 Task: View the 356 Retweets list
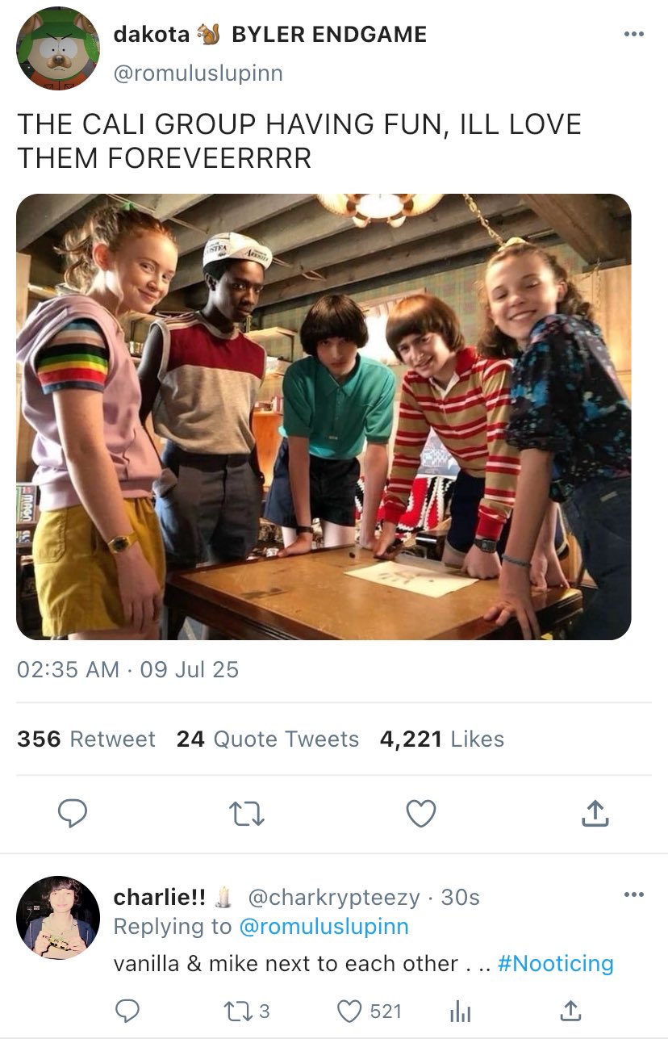click(86, 739)
